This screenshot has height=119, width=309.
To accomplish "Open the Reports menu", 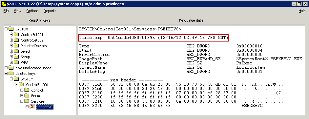I will (x=50, y=11).
